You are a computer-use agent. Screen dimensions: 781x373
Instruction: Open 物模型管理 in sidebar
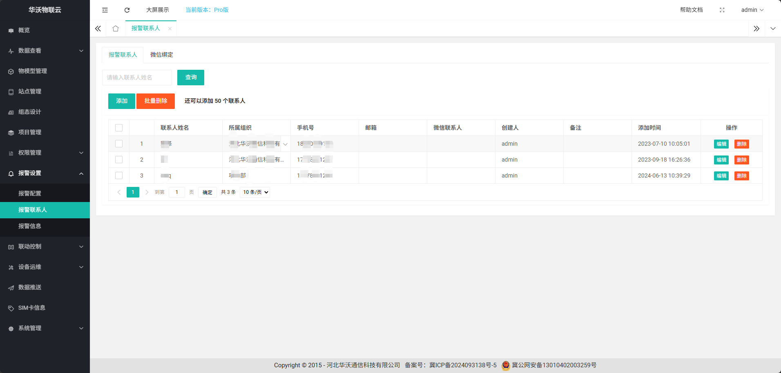[45, 71]
